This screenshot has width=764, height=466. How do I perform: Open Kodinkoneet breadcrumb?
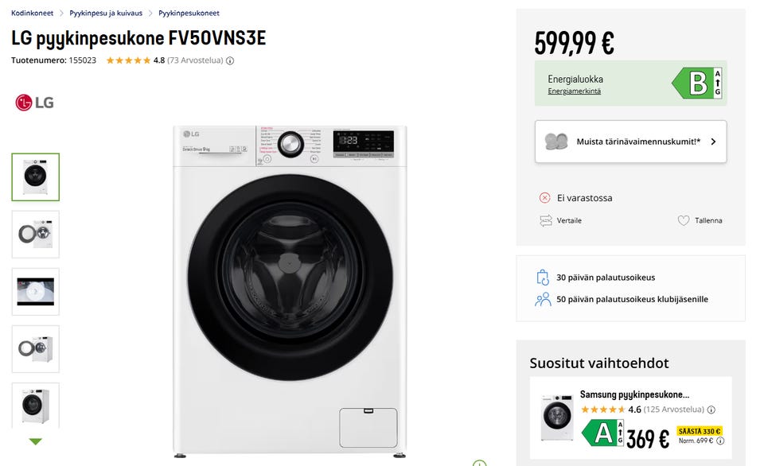30,14
